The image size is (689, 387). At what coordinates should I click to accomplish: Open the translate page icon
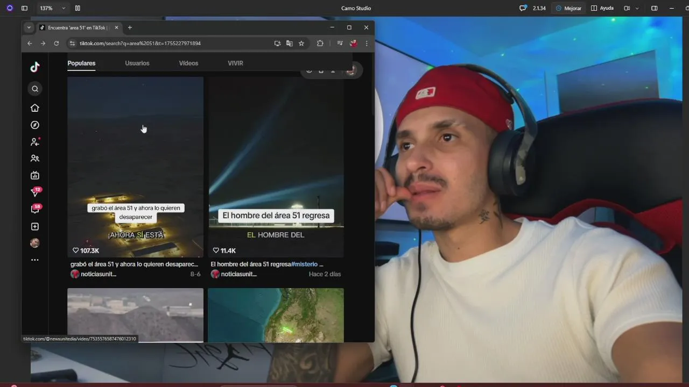point(290,43)
